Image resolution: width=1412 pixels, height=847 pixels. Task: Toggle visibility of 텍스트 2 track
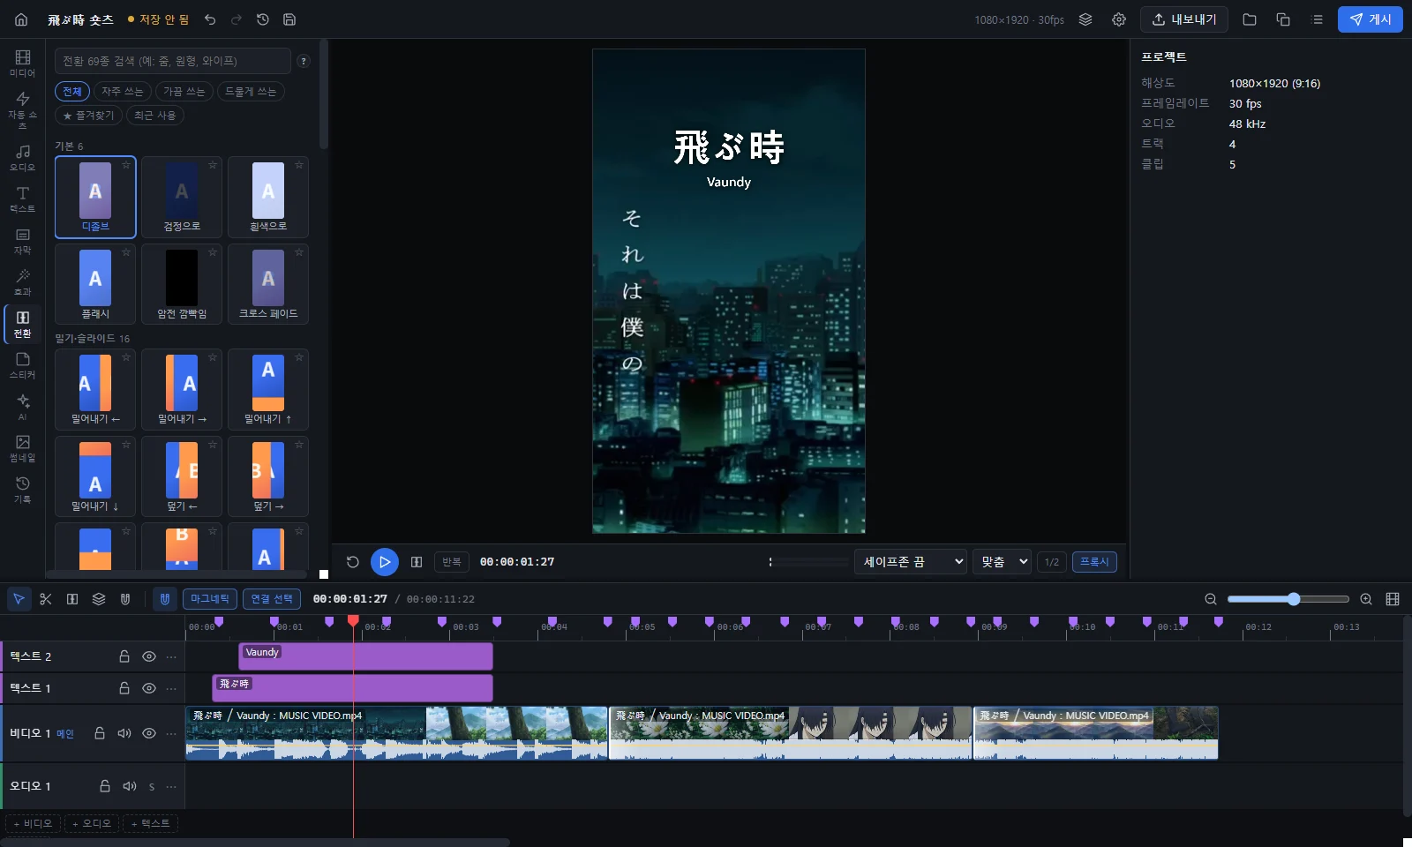[x=149, y=656]
